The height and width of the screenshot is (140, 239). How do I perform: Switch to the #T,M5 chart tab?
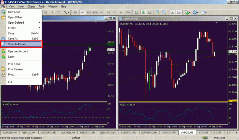point(217,132)
